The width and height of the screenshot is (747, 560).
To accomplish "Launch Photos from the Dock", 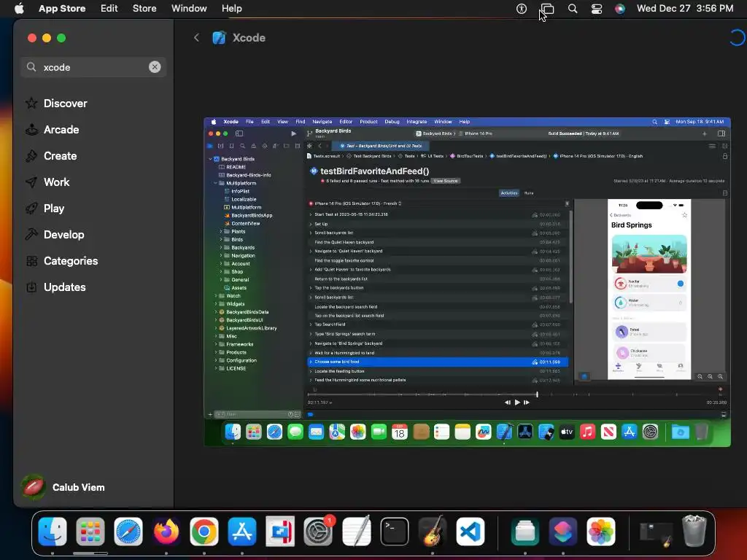I will point(601,532).
